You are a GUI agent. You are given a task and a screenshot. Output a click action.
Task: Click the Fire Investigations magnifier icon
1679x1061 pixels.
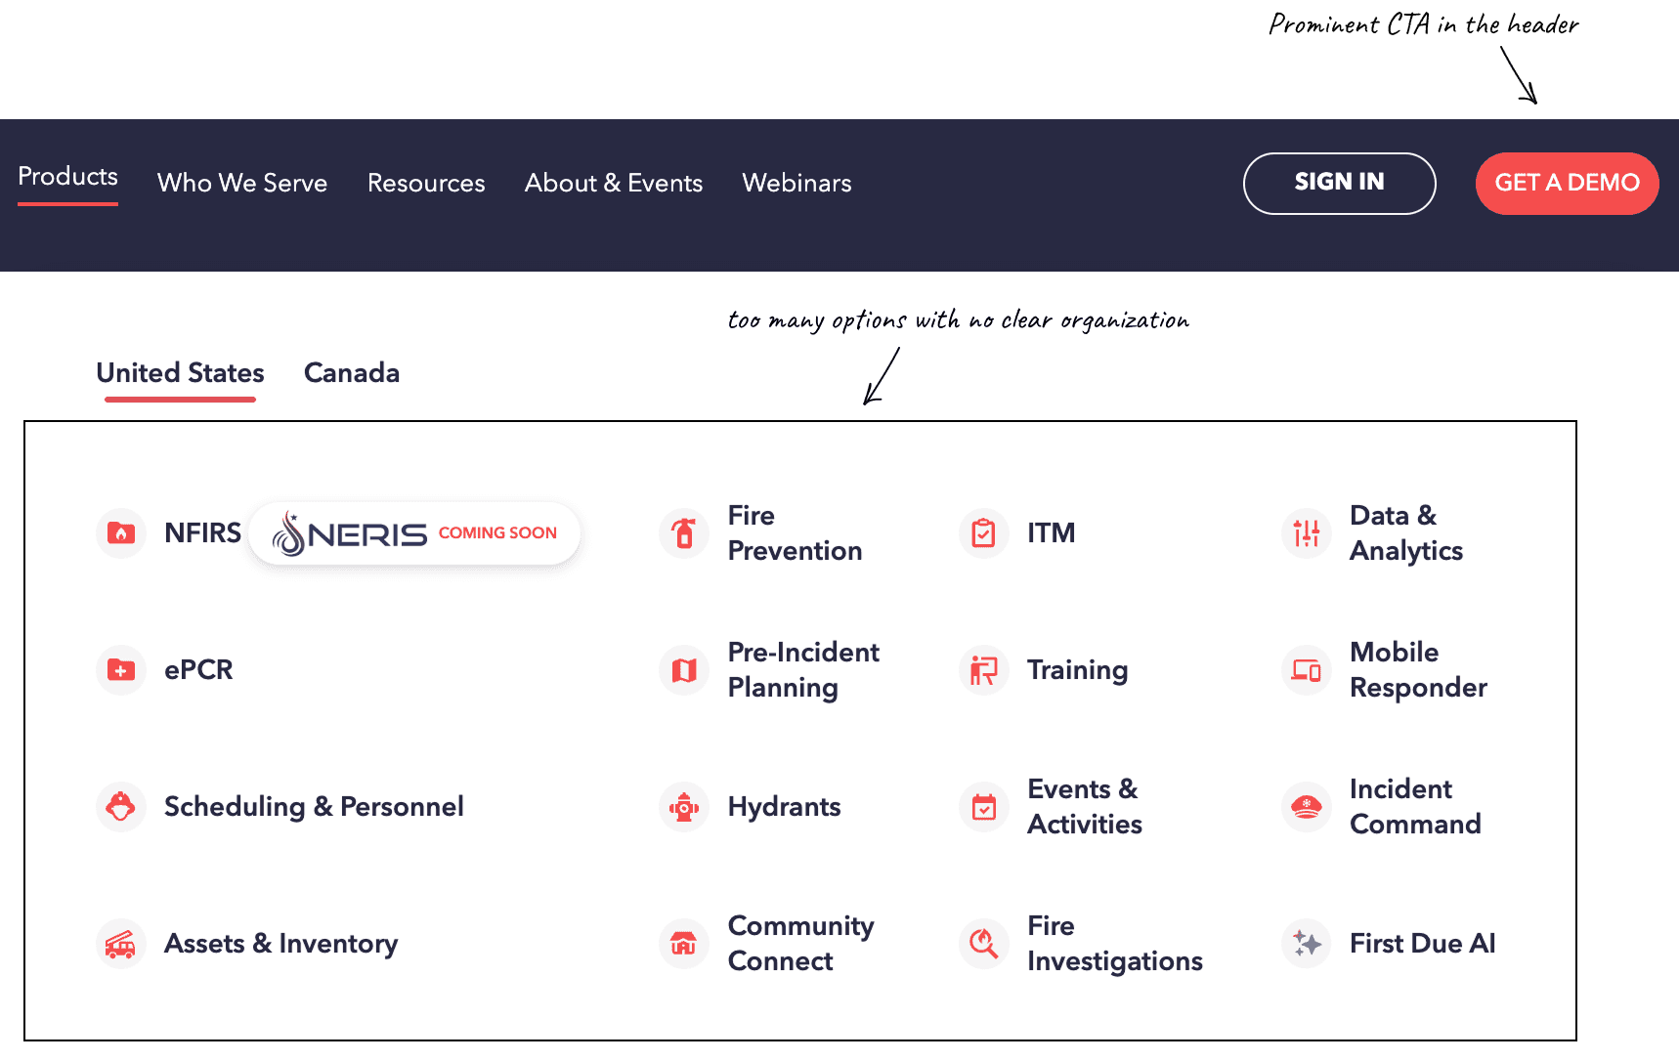984,944
